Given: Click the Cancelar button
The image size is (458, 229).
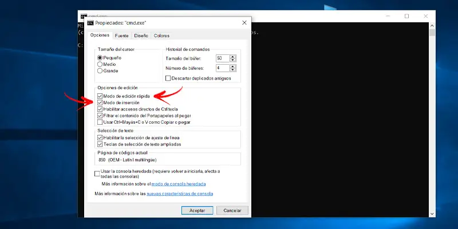Looking at the screenshot, I should click(232, 210).
